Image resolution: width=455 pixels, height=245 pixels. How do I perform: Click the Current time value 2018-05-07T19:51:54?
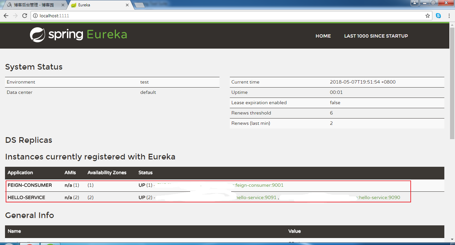pos(363,82)
